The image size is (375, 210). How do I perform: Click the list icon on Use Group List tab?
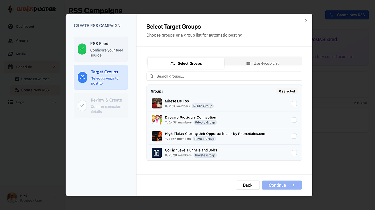click(x=248, y=63)
